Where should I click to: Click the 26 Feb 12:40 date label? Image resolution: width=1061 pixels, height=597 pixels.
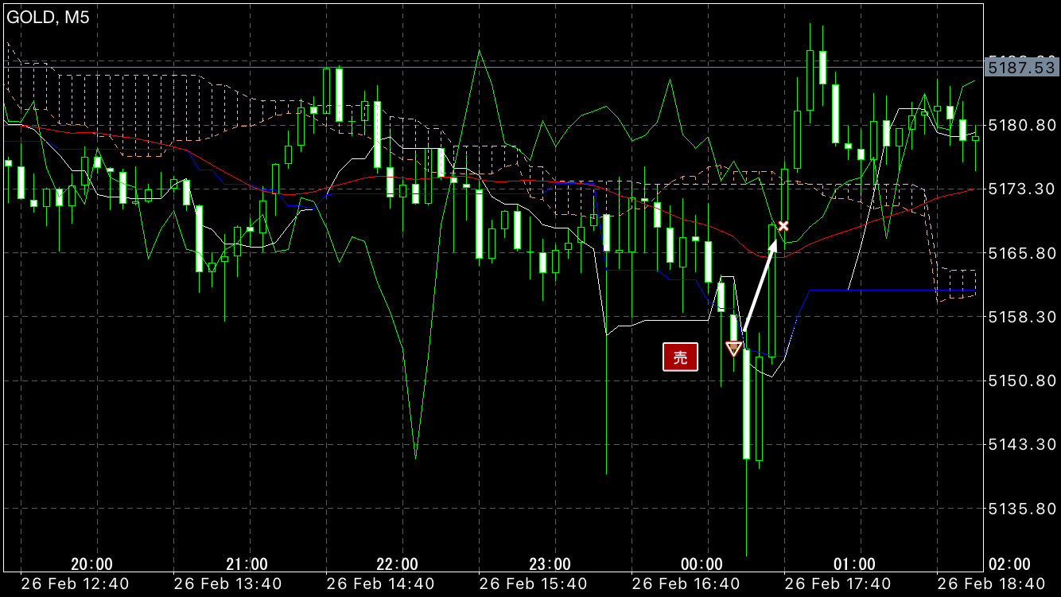click(75, 583)
